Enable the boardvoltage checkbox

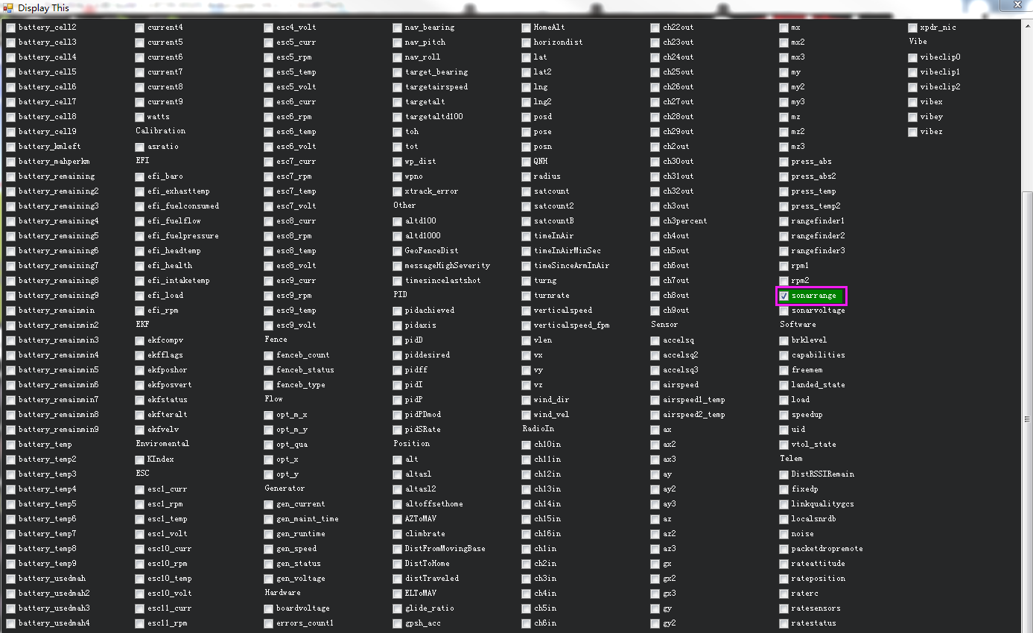point(269,608)
